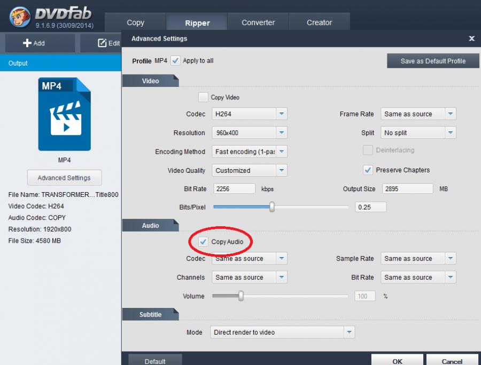Switch to the Creator tab

point(319,22)
